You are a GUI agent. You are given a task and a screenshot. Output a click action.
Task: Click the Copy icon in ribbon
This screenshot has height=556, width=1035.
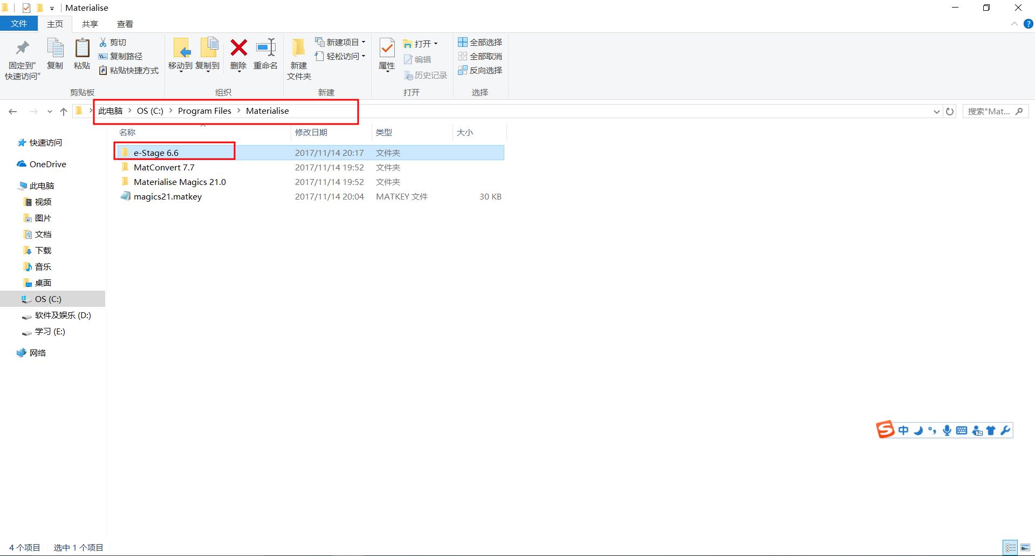point(55,49)
